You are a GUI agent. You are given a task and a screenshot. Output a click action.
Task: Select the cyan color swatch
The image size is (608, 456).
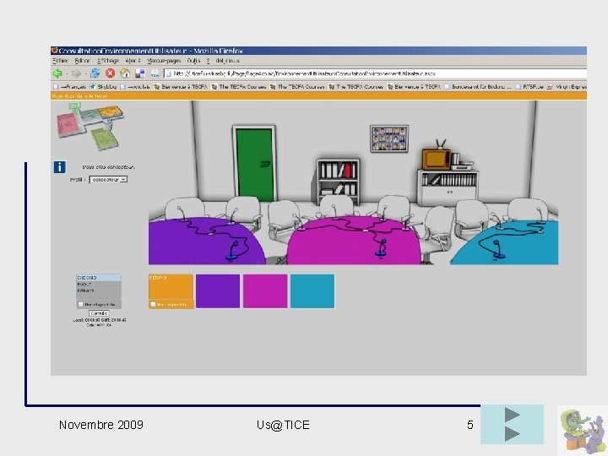[312, 291]
